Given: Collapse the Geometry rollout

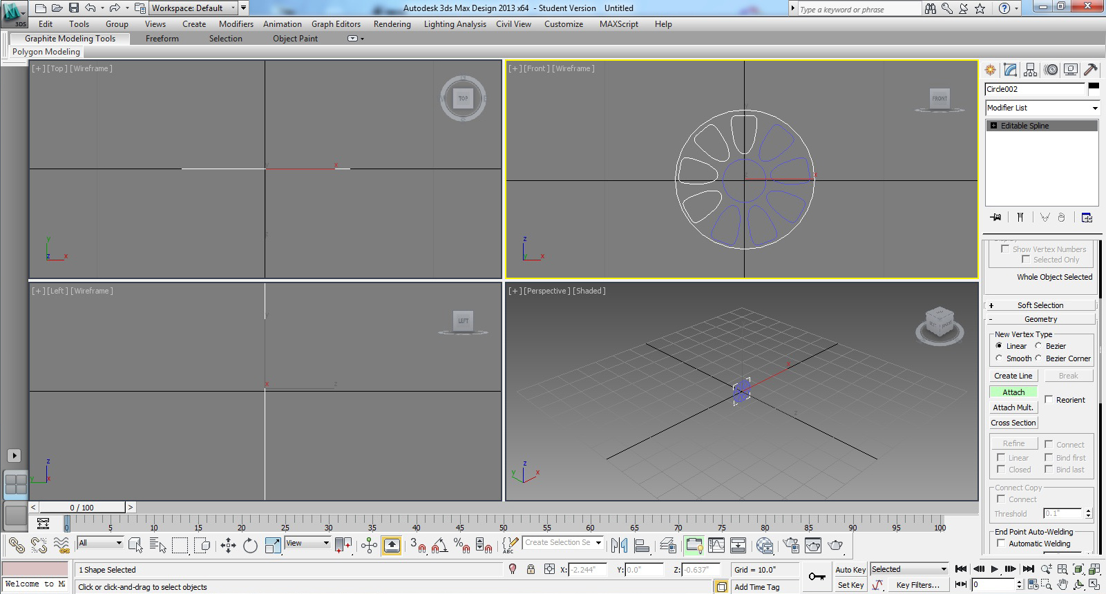Looking at the screenshot, I should click(1040, 319).
